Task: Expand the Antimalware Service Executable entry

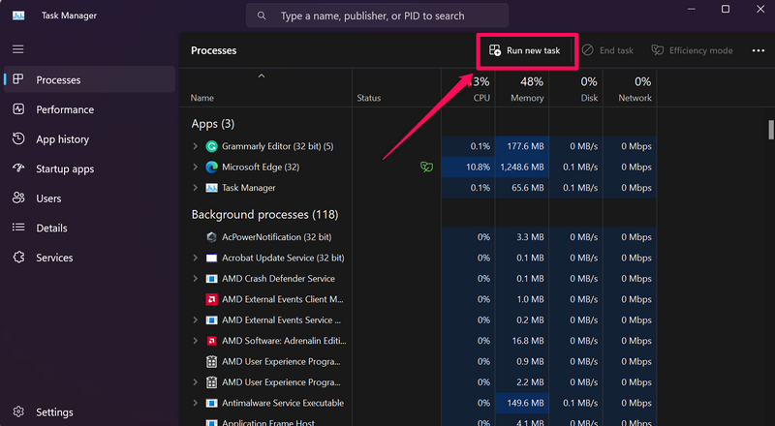Action: click(196, 403)
